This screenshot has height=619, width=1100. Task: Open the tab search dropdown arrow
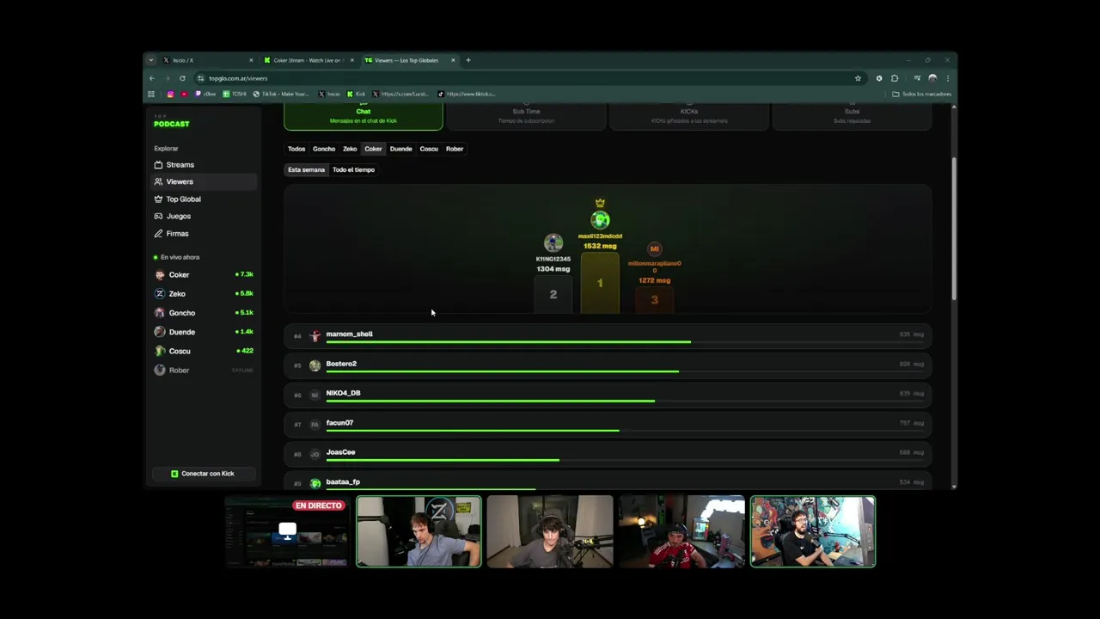click(151, 60)
